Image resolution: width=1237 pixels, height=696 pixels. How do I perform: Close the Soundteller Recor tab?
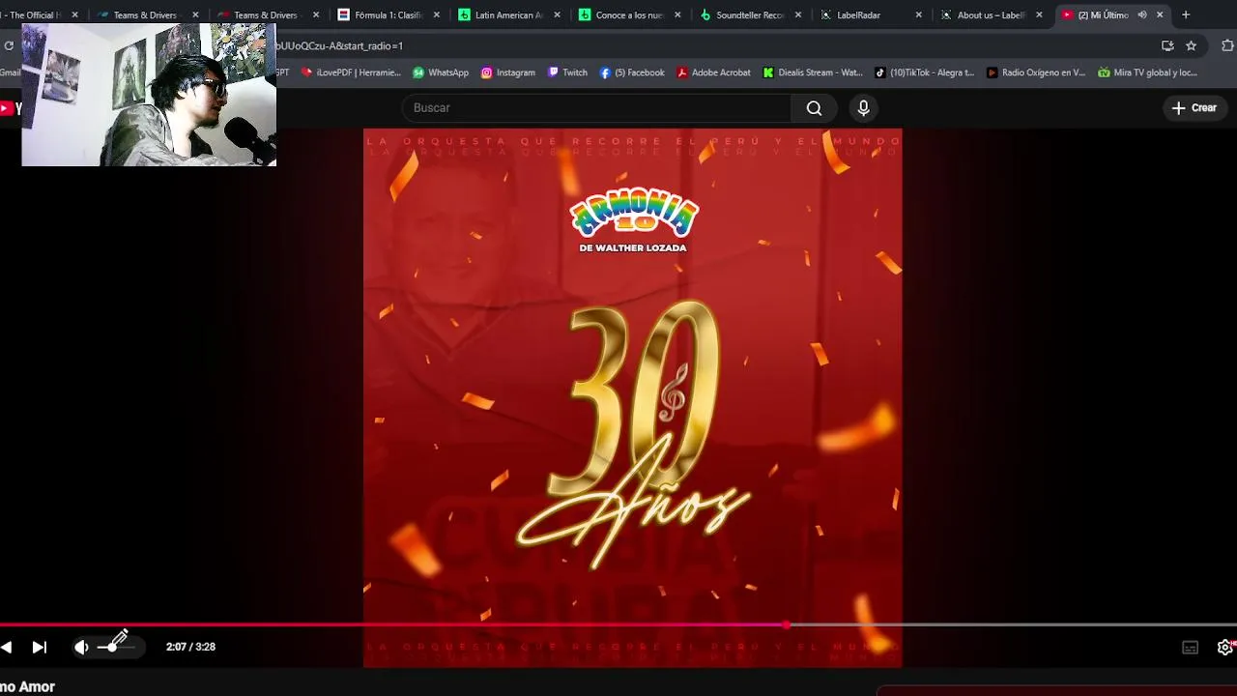pyautogui.click(x=797, y=14)
